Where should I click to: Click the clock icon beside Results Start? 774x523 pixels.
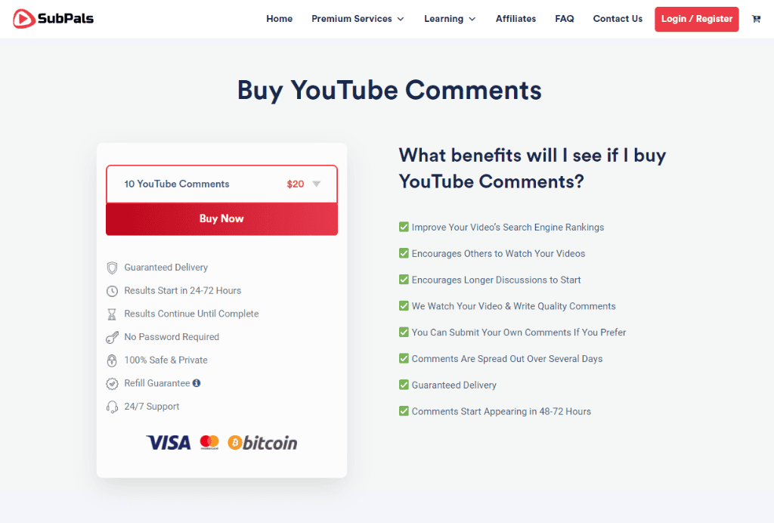coord(112,291)
